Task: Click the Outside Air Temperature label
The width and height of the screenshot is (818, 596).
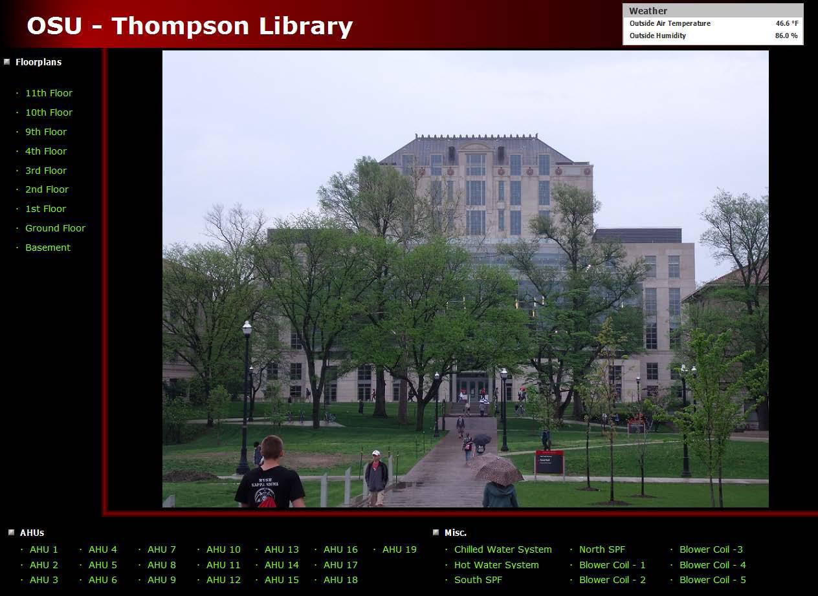Action: point(670,23)
